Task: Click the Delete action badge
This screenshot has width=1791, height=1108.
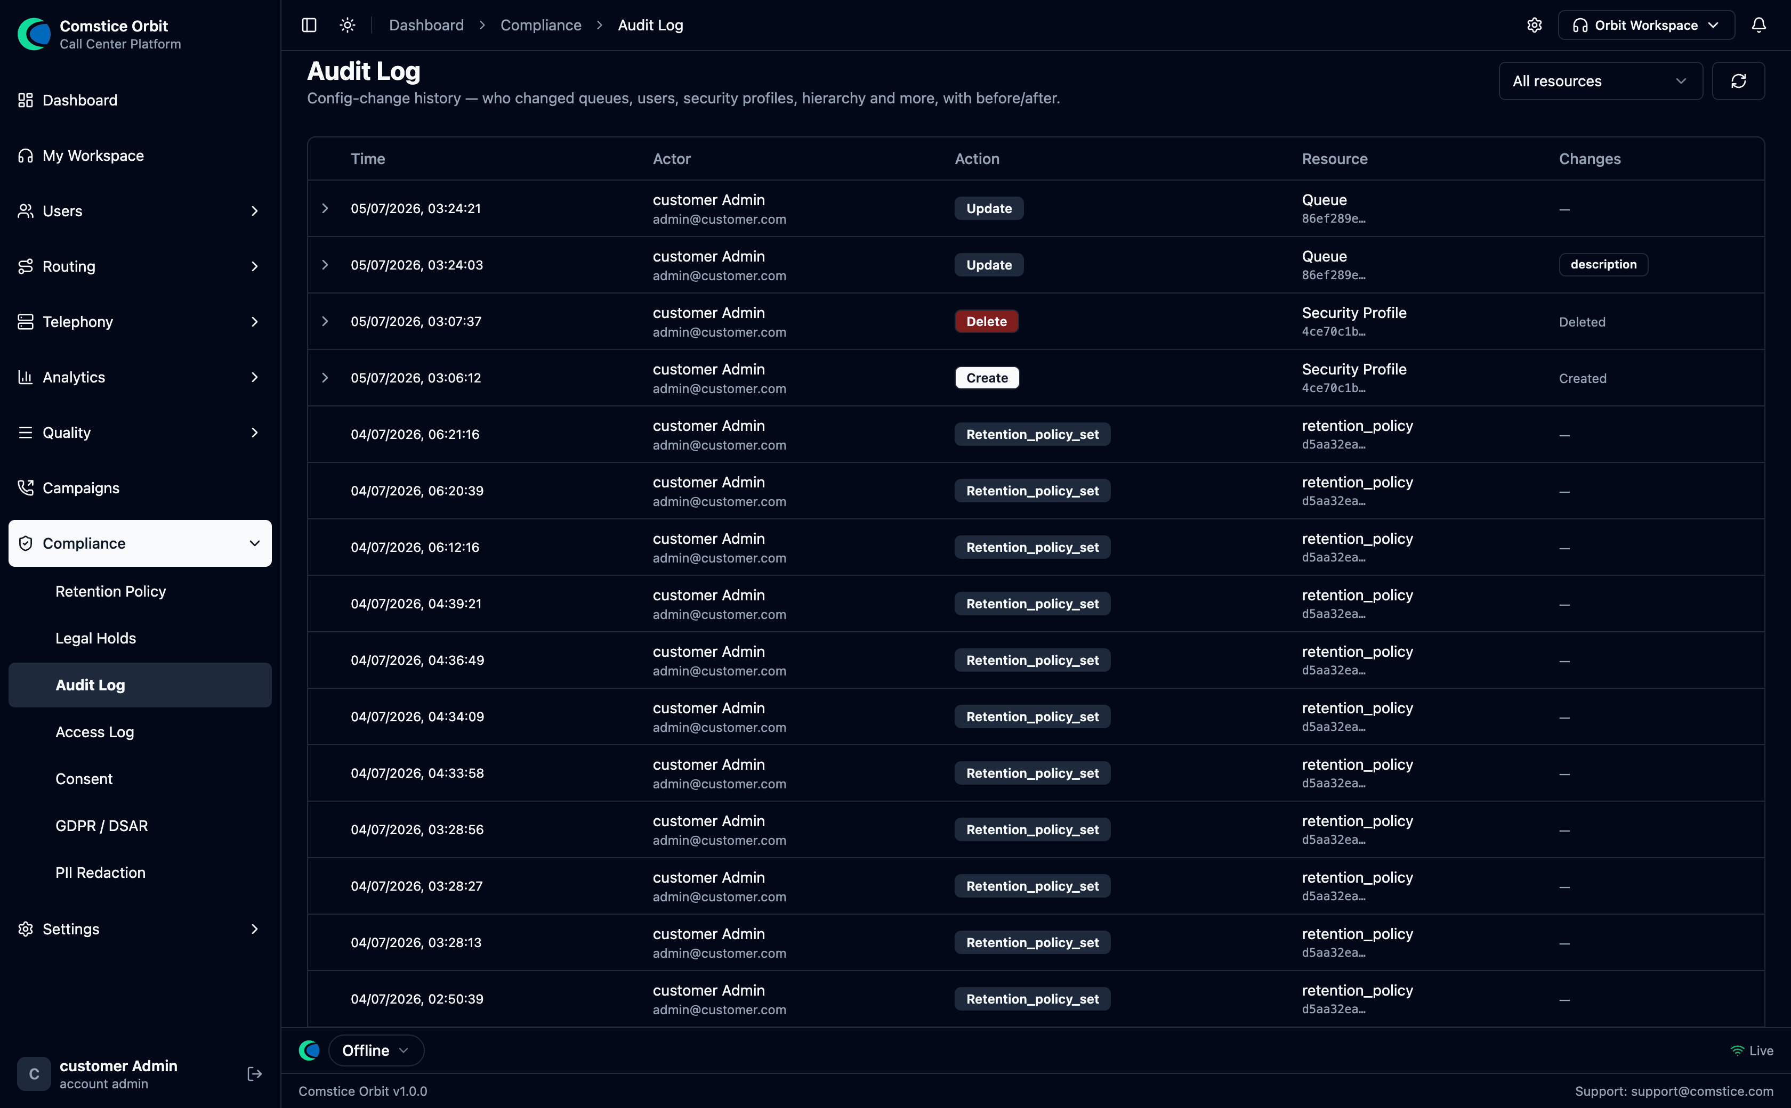Action: [x=987, y=321]
